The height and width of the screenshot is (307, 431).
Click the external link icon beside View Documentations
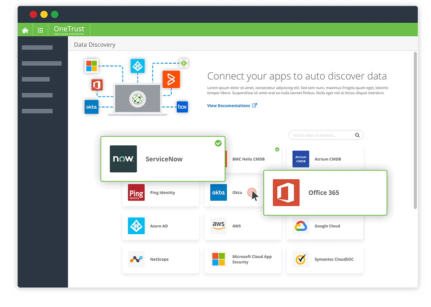point(255,105)
